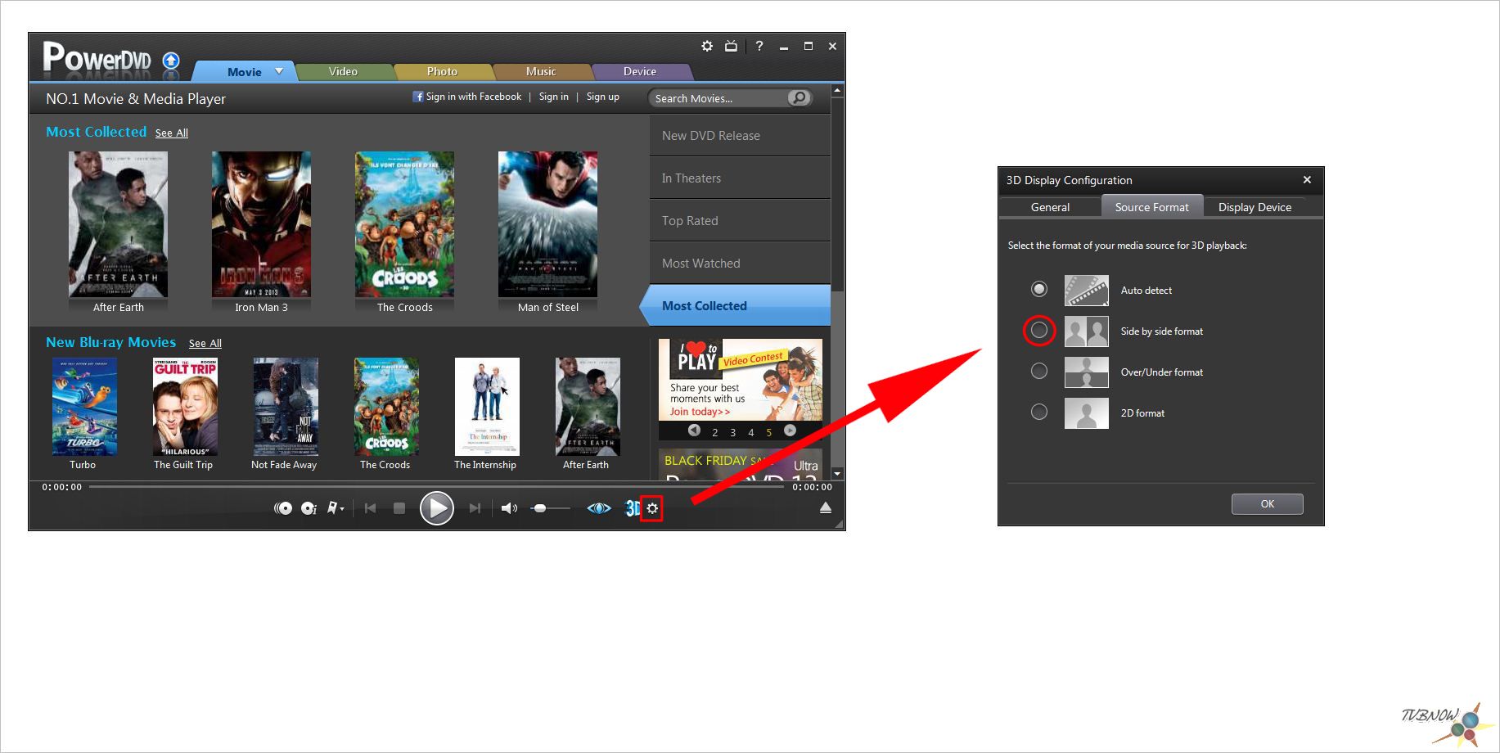Click the disc menu icon in the playback bar
Viewport: 1500px width, 753px height.
[283, 508]
